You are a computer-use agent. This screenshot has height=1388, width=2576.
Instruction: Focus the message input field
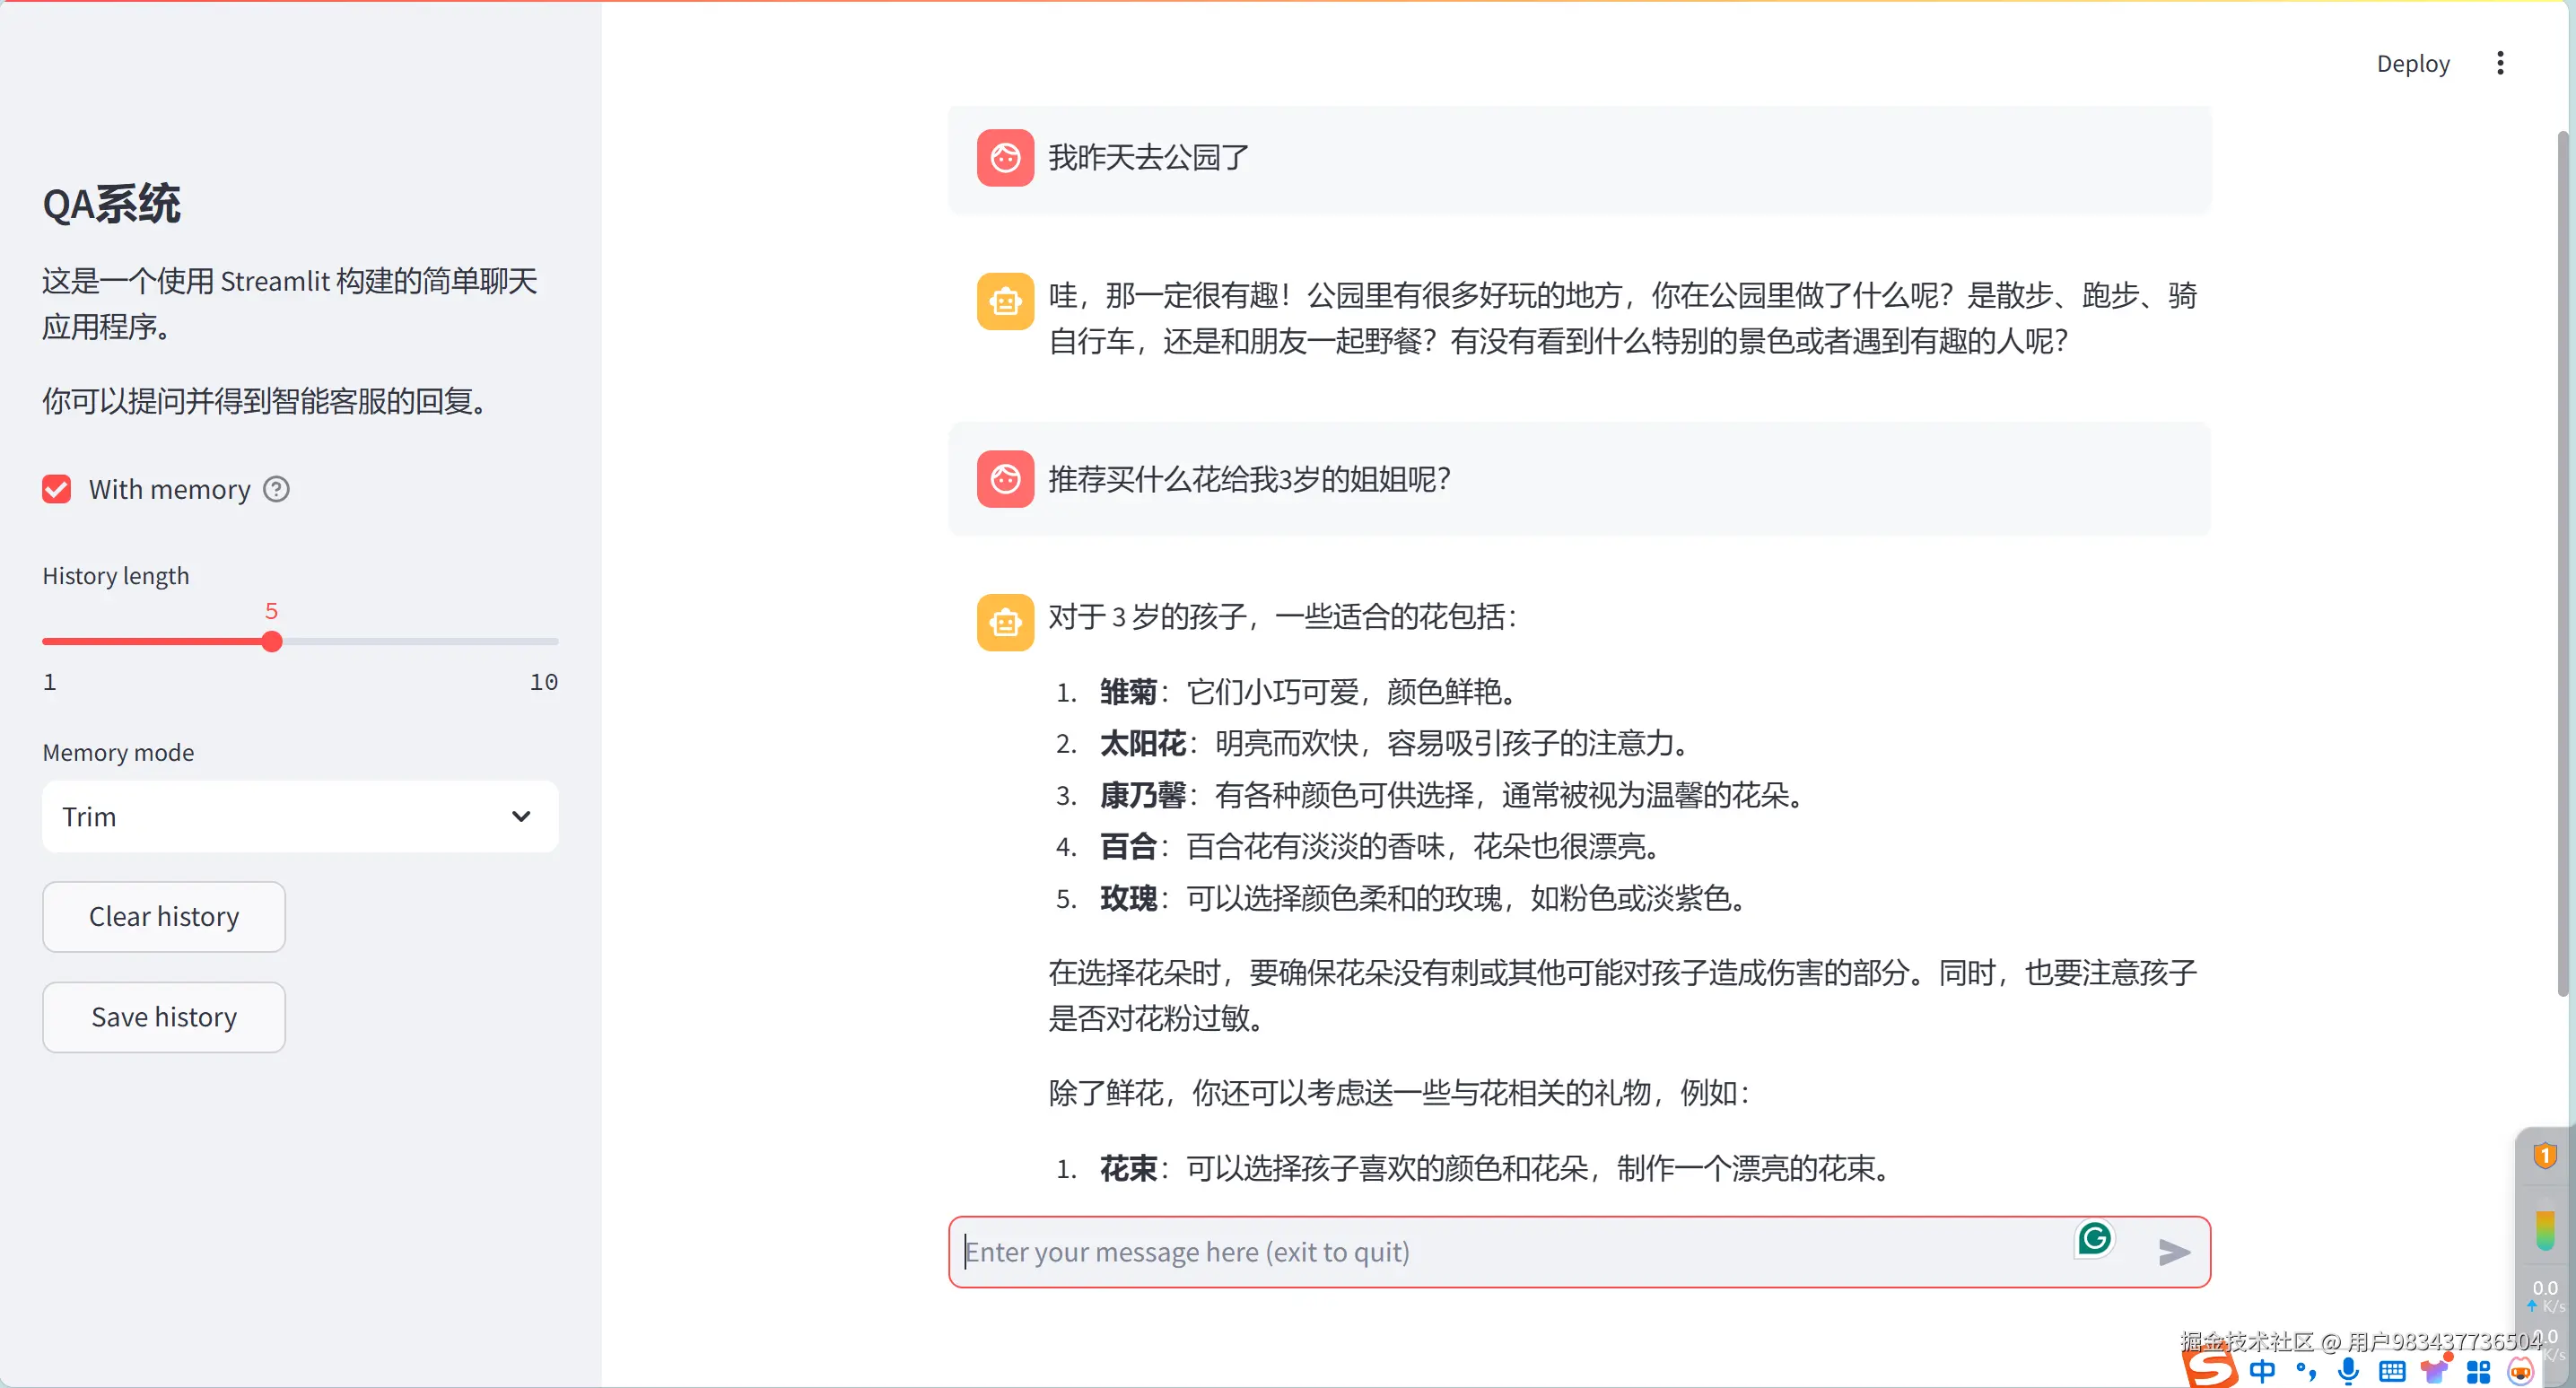coord(1500,1252)
